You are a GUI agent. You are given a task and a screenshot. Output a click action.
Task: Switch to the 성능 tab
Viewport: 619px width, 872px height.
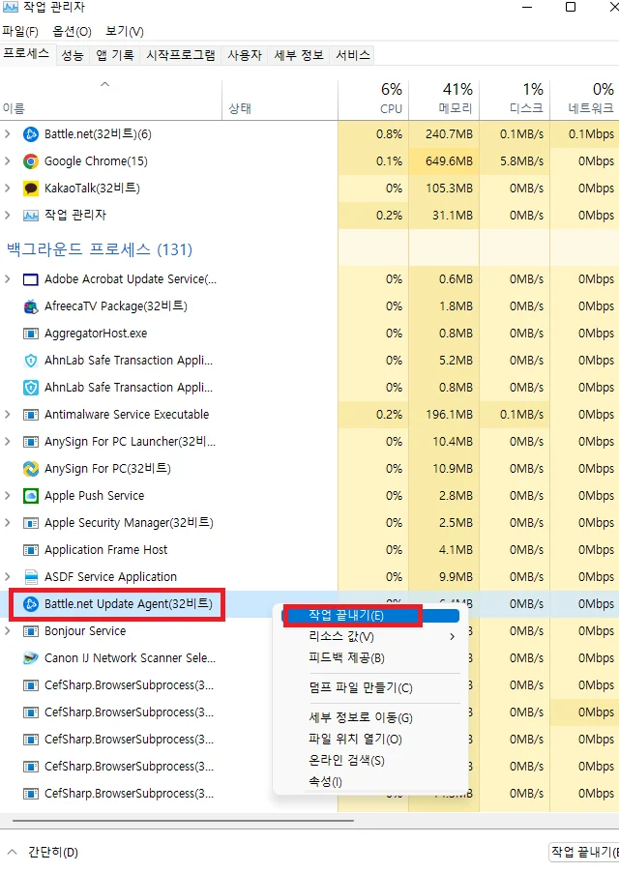(x=73, y=55)
